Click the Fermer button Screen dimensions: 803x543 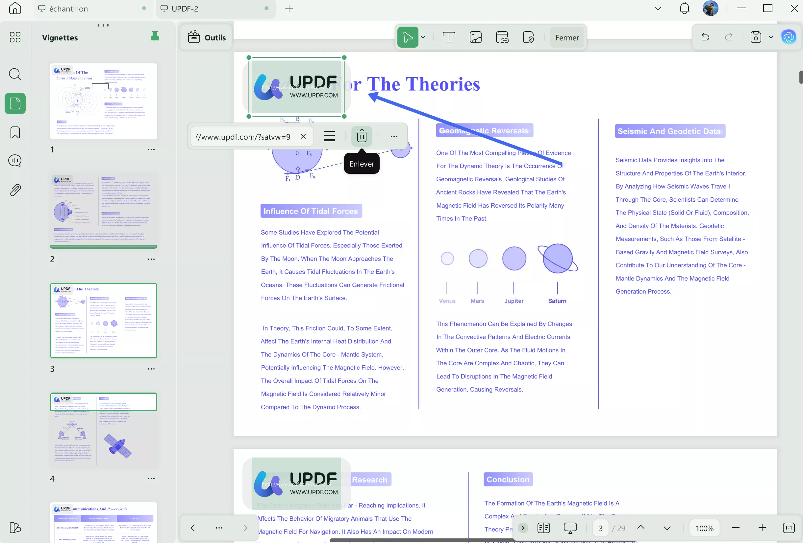567,37
